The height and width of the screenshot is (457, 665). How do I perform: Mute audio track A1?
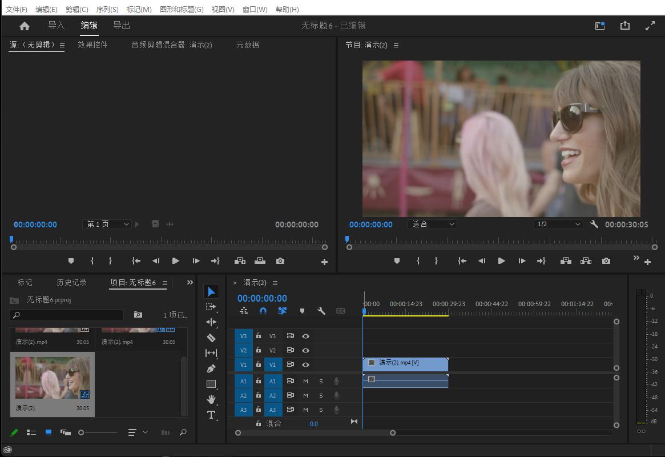point(305,381)
